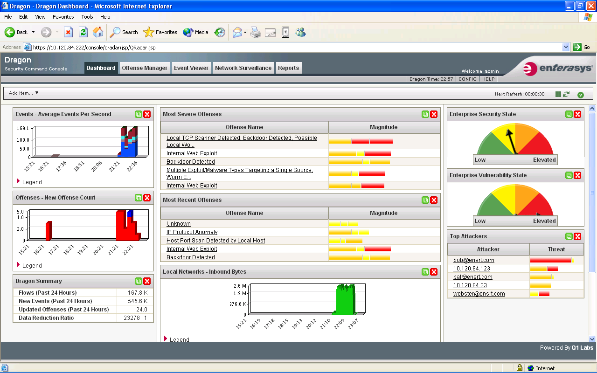Click the Enterprise Security State gauge
Image resolution: width=597 pixels, height=373 pixels.
515,144
